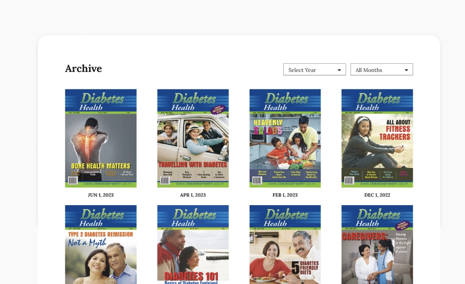The image size is (465, 284).
Task: Open the Heavenly Salads issue cover
Action: (x=285, y=138)
